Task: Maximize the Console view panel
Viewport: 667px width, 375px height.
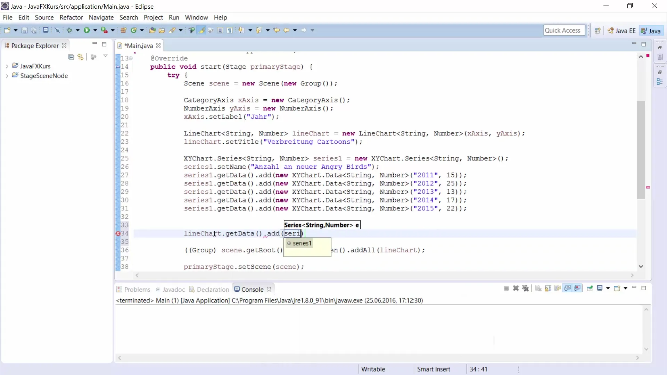Action: pos(644,288)
